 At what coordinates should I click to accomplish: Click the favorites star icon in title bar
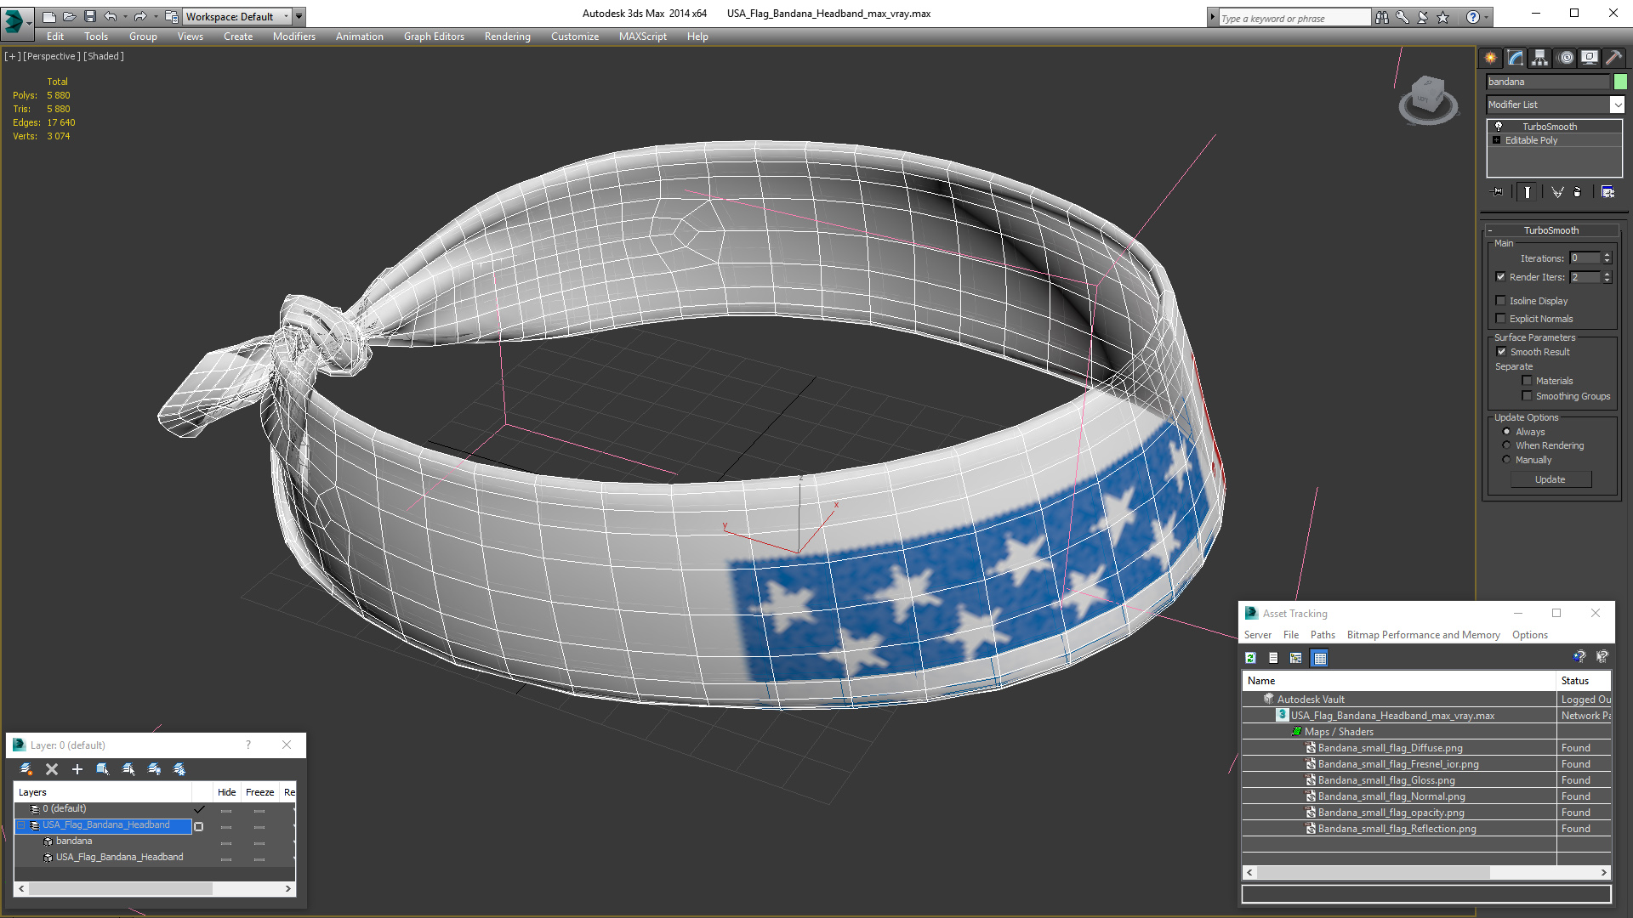(1443, 17)
